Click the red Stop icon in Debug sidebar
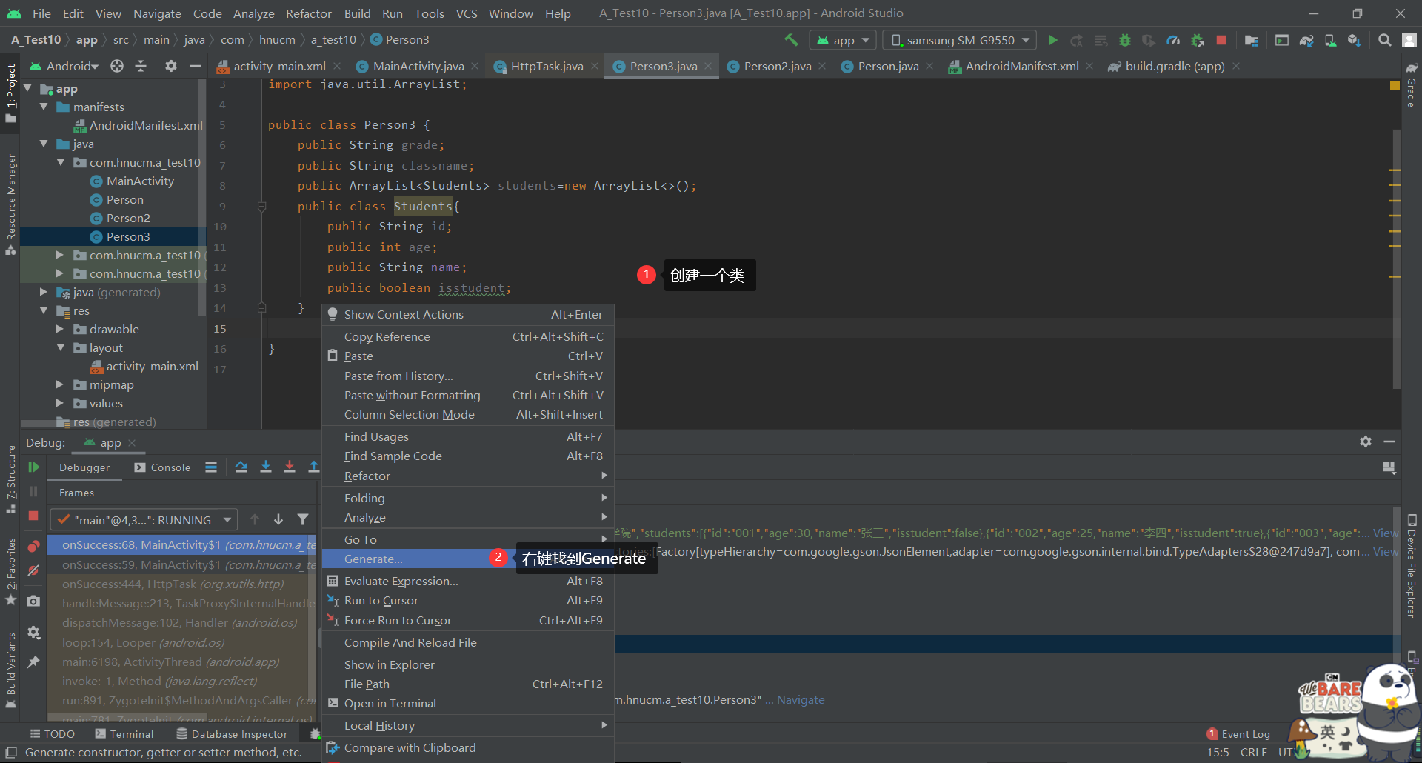This screenshot has height=763, width=1422. click(33, 516)
